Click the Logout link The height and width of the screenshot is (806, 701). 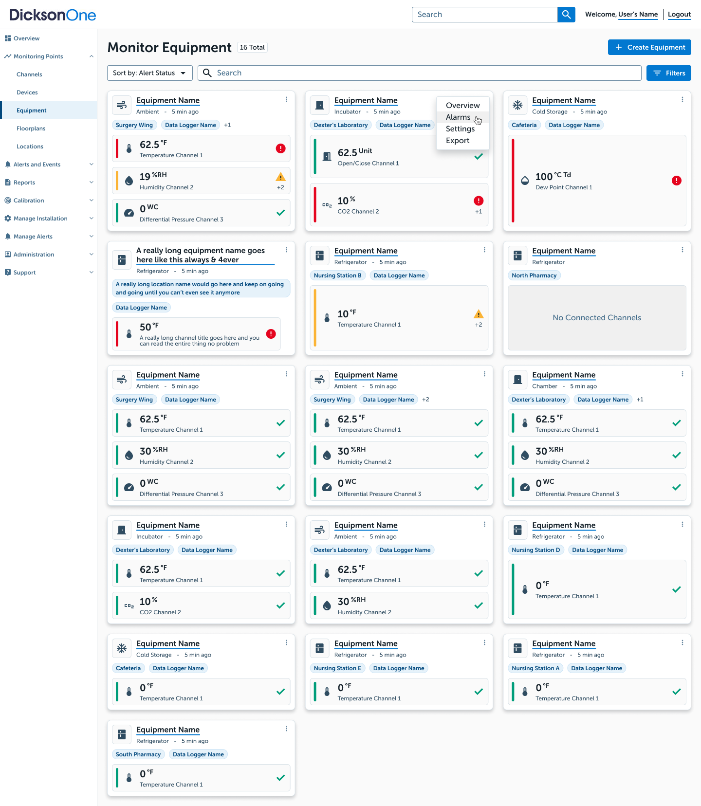coord(679,15)
